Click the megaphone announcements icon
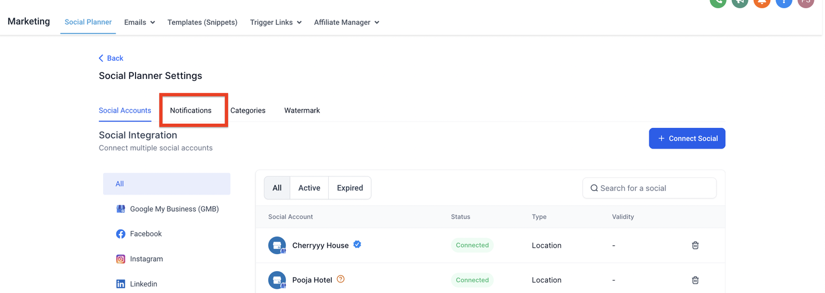The height and width of the screenshot is (293, 825). (x=740, y=2)
